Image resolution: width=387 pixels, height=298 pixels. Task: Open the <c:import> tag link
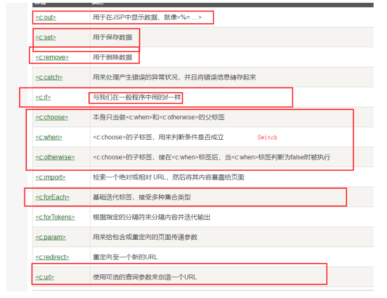click(x=50, y=177)
